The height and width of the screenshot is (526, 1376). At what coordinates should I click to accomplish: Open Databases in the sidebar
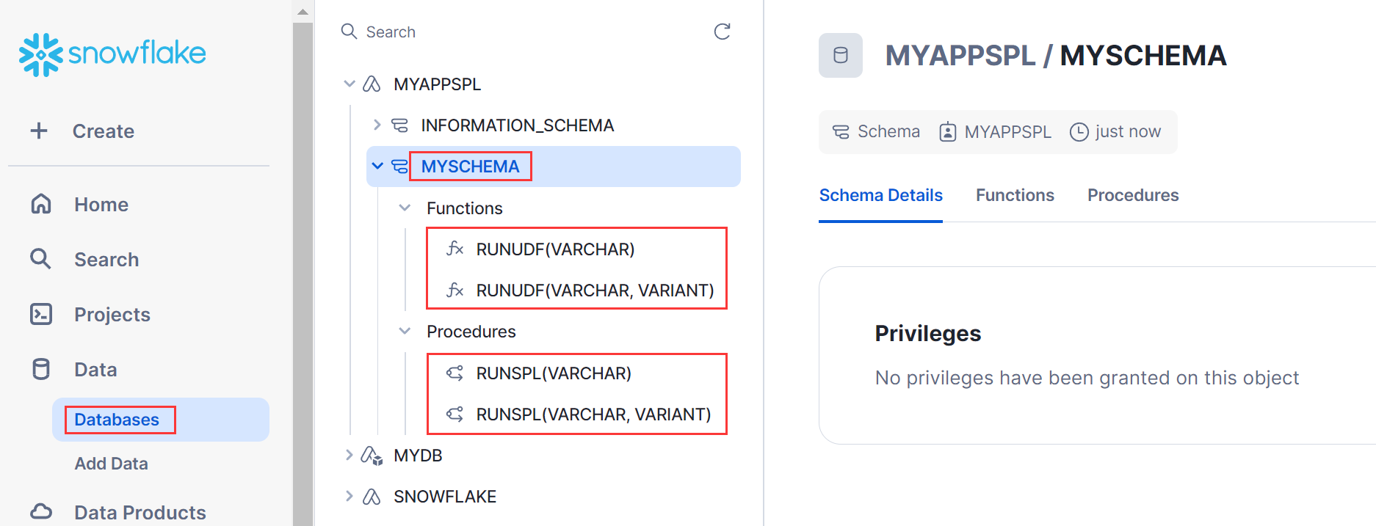(x=117, y=420)
